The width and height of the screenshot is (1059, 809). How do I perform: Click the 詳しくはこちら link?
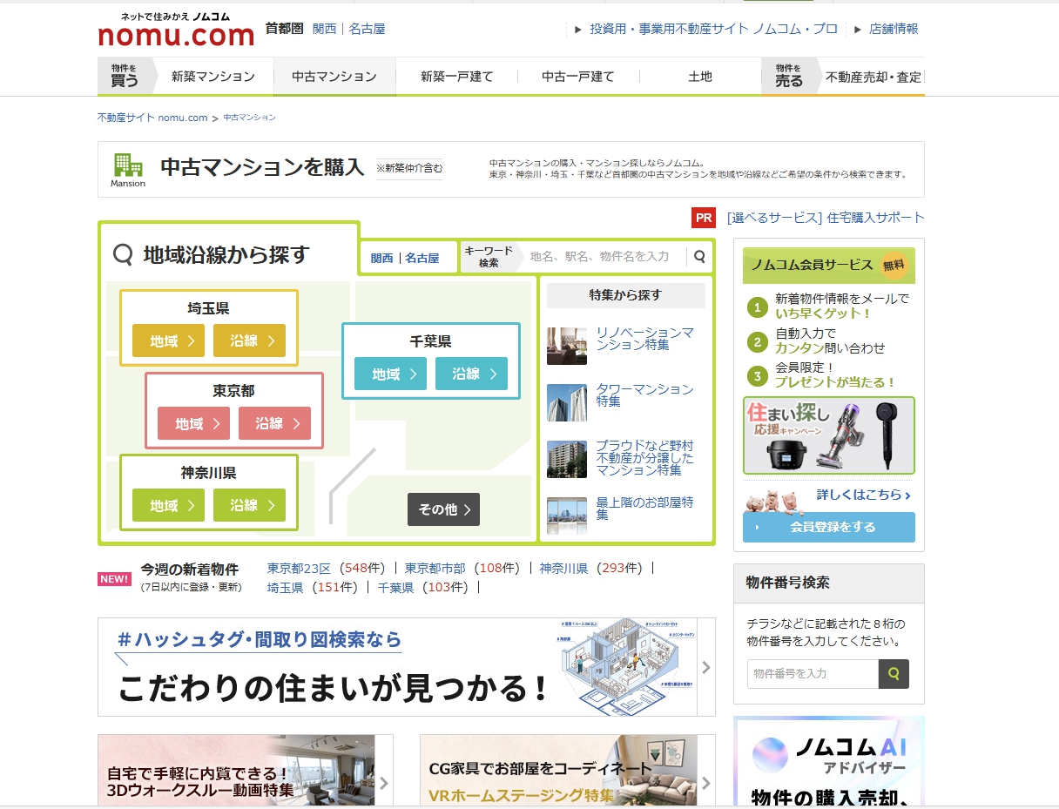click(x=864, y=495)
